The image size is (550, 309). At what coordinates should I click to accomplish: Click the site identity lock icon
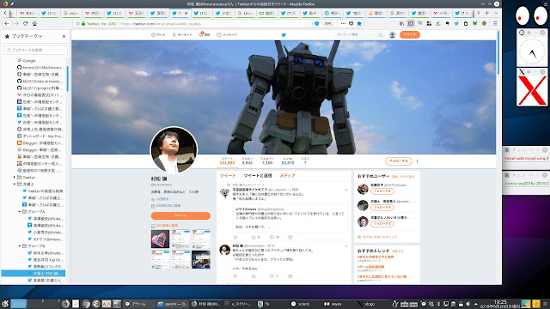point(83,24)
